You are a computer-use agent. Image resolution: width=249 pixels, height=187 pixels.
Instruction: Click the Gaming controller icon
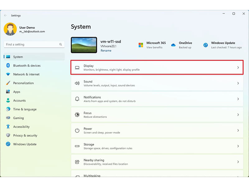tap(8, 118)
